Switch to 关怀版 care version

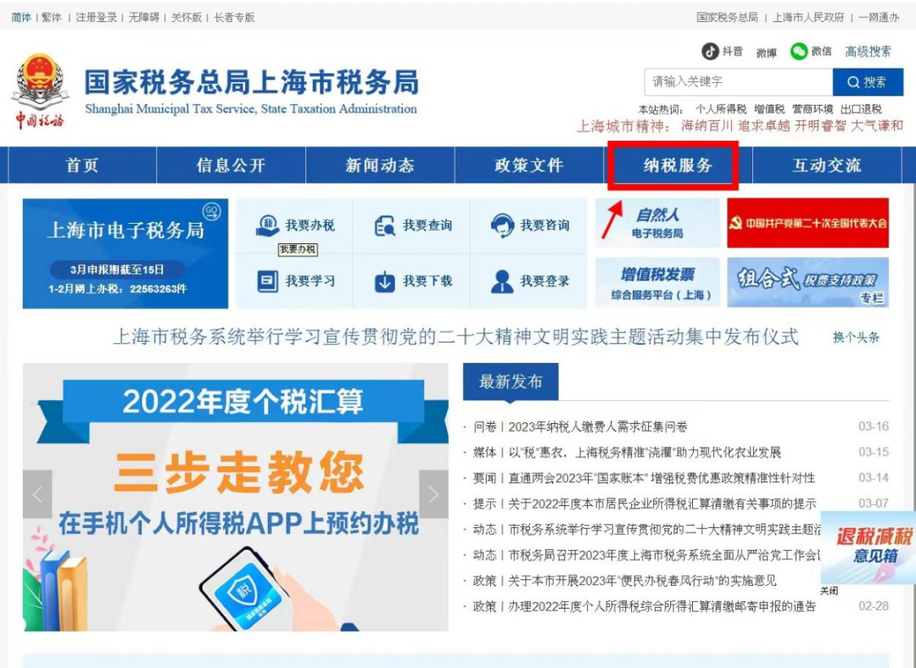coord(187,18)
